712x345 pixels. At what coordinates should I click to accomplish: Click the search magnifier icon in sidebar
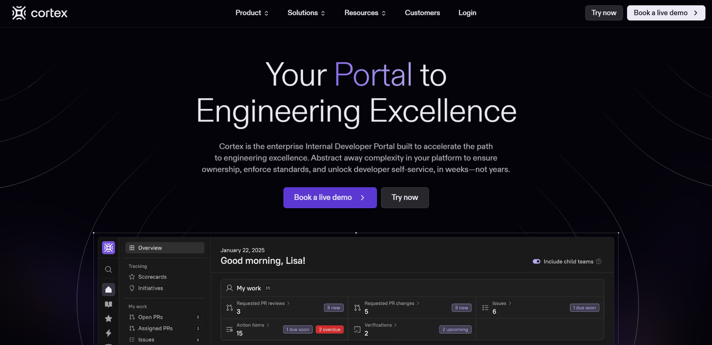tap(108, 269)
